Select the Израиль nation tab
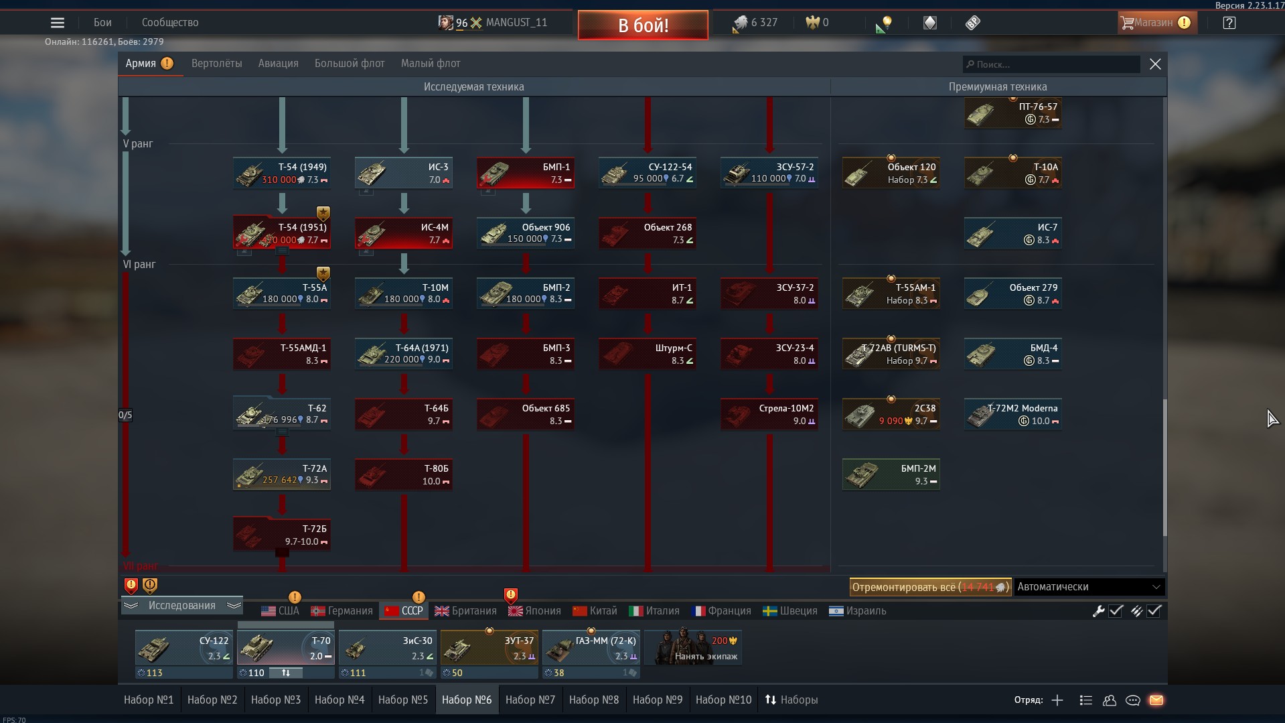Viewport: 1285px width, 723px height. [x=857, y=611]
